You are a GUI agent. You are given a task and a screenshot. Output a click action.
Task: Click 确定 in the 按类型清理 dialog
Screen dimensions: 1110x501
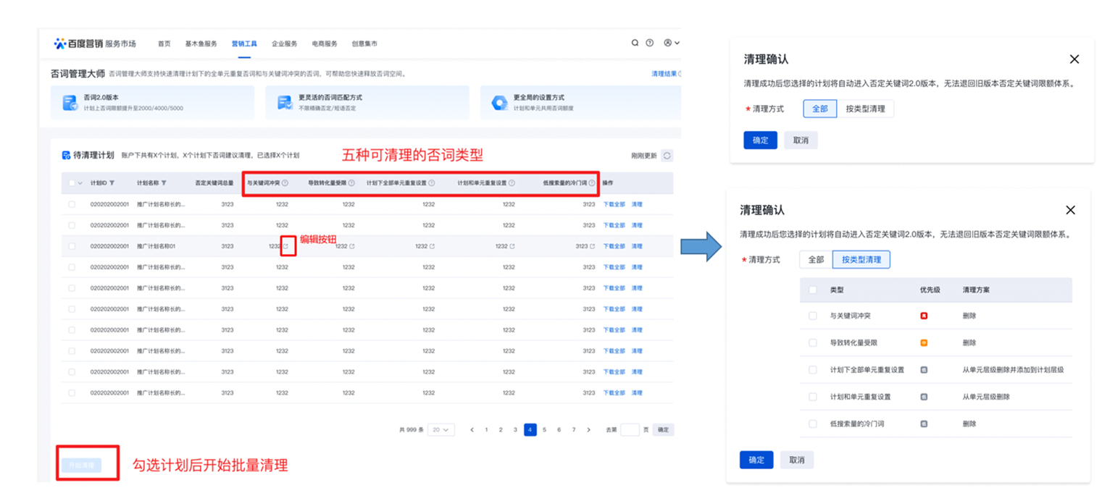(x=756, y=460)
